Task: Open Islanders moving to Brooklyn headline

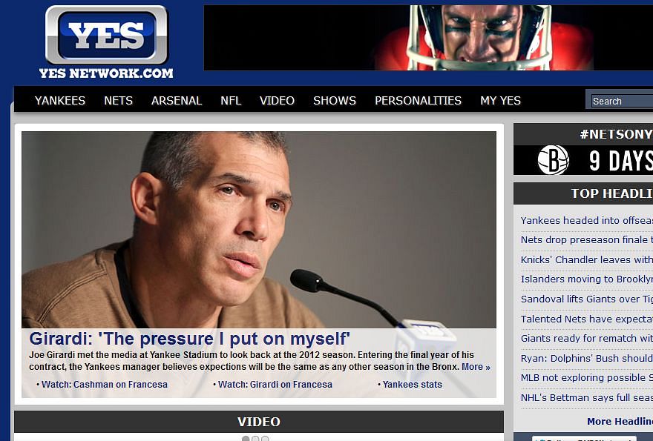Action: coord(587,279)
